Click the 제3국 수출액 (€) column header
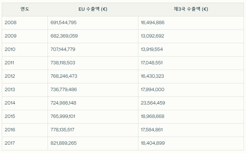Screen dimensions: 246x153 tap(191, 9)
